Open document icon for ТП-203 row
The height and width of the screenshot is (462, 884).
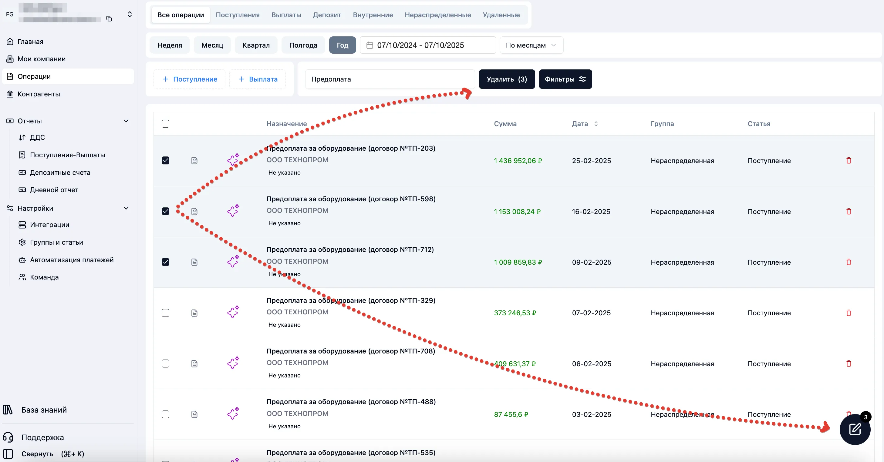point(194,160)
